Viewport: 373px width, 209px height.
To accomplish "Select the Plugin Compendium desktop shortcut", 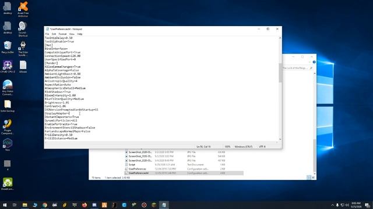I will tap(8, 127).
